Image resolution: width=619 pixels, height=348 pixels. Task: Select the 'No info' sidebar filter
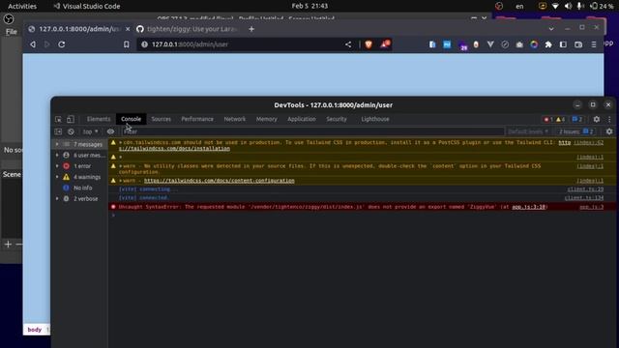[x=82, y=188]
